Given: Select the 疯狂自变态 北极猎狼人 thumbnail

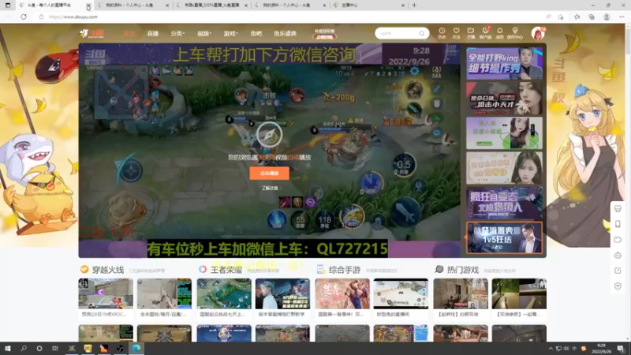Looking at the screenshot, I should (x=504, y=203).
